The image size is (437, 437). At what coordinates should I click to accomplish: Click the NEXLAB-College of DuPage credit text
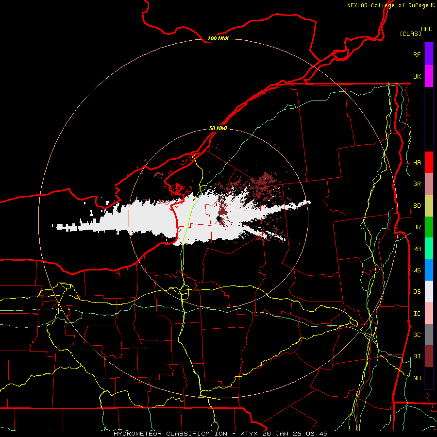pos(387,5)
